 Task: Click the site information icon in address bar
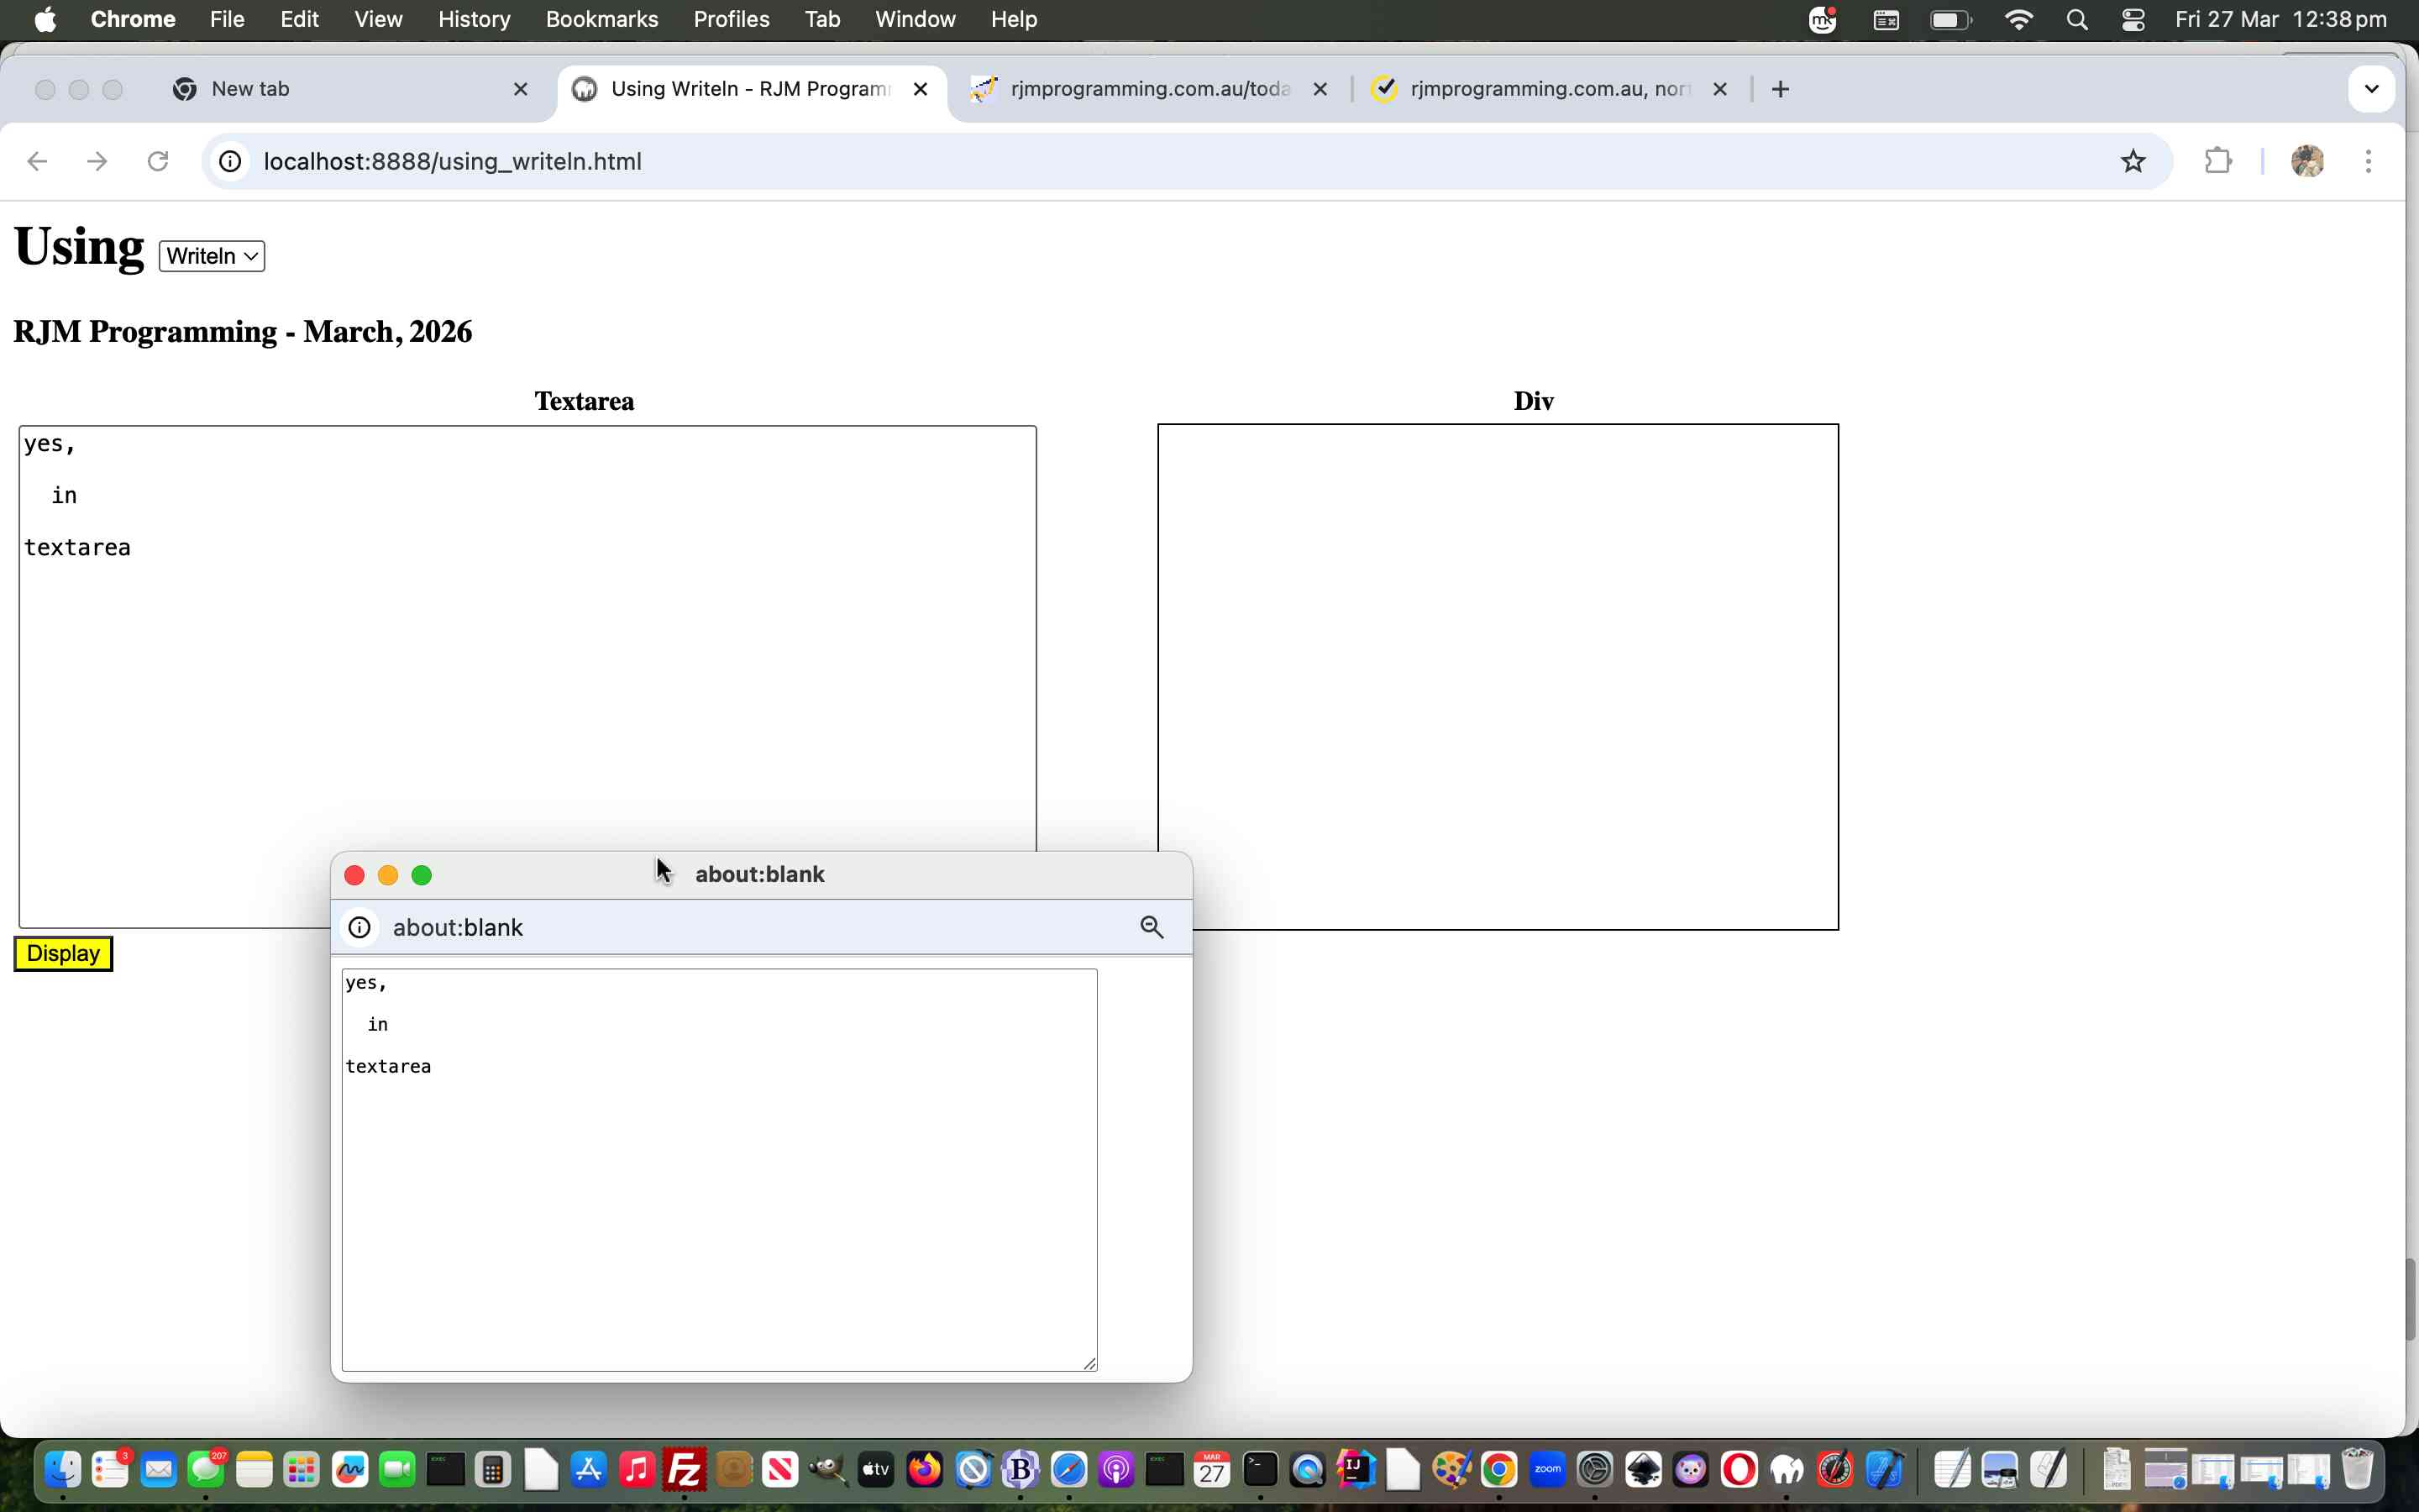pyautogui.click(x=230, y=161)
